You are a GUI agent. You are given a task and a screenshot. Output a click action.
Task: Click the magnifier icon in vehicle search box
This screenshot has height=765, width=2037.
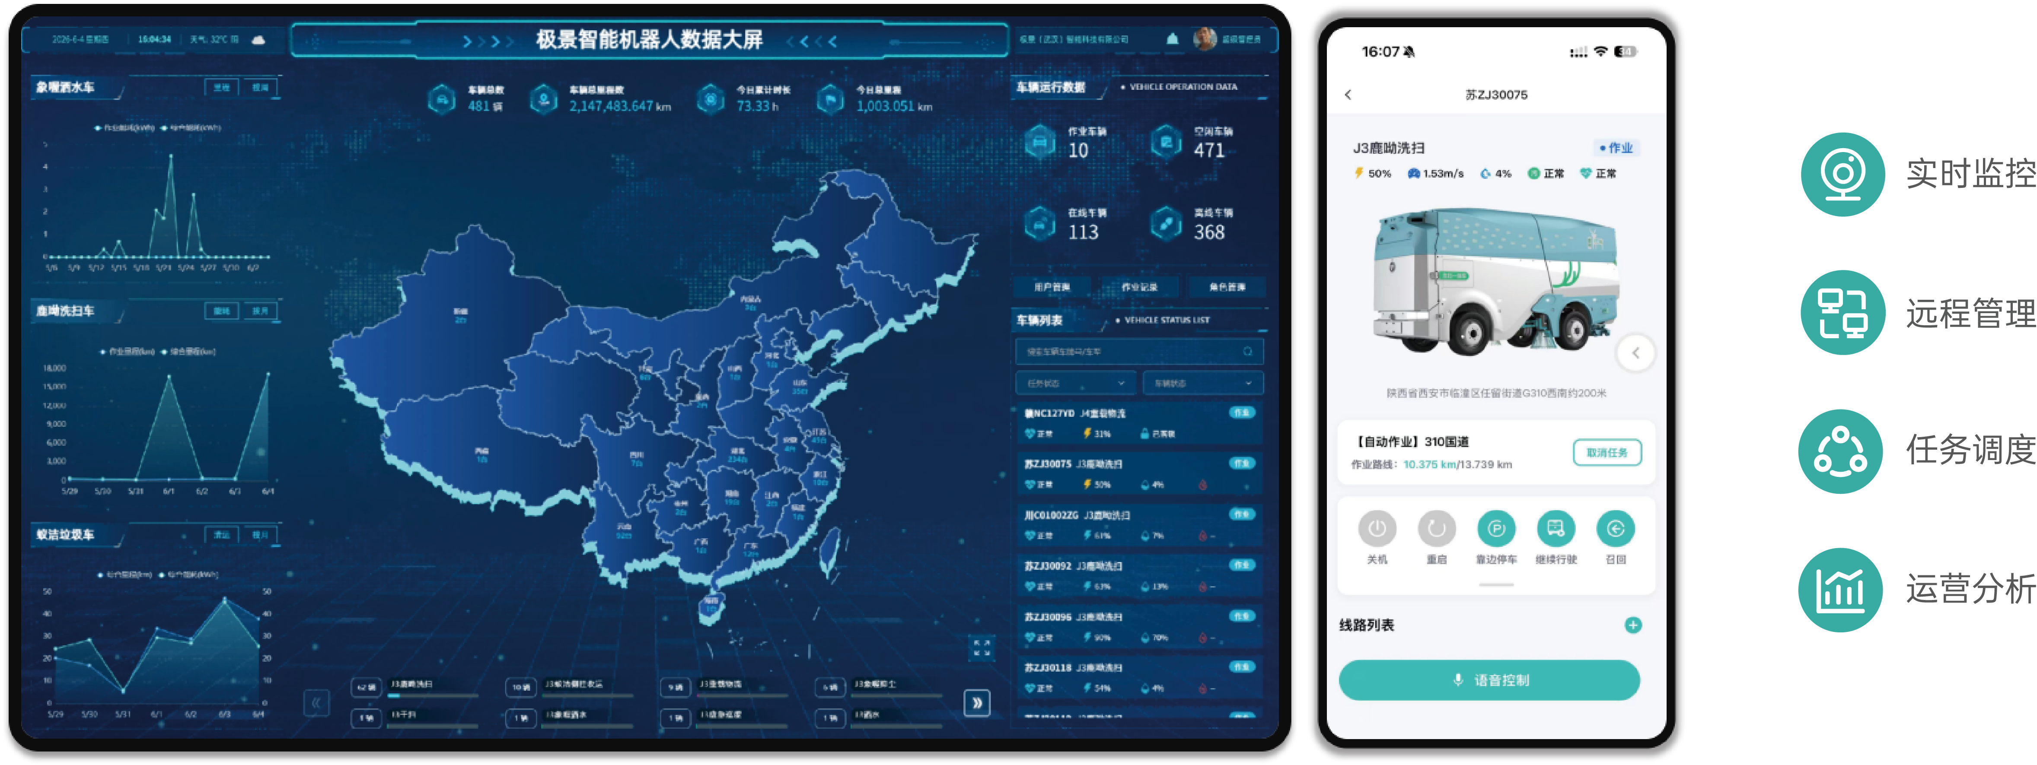pyautogui.click(x=1248, y=351)
